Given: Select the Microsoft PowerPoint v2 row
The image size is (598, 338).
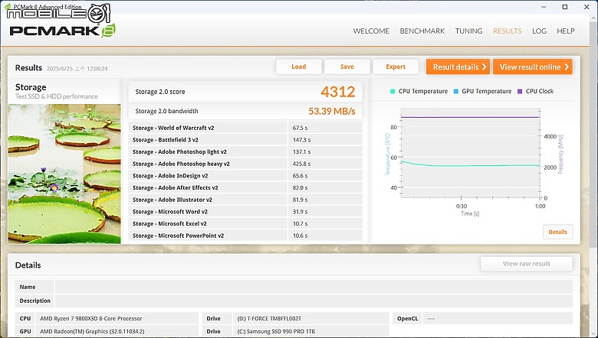Looking at the screenshot, I should coord(245,236).
